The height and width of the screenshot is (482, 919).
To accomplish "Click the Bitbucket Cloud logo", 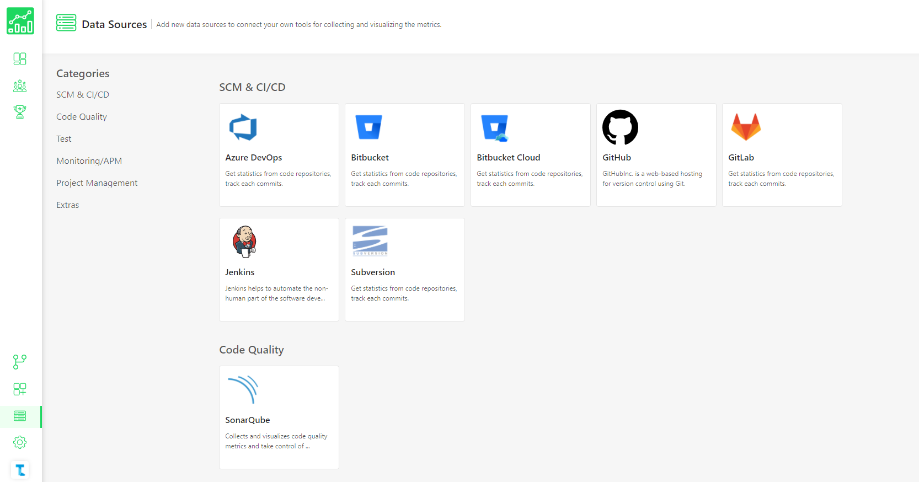I will [x=495, y=128].
